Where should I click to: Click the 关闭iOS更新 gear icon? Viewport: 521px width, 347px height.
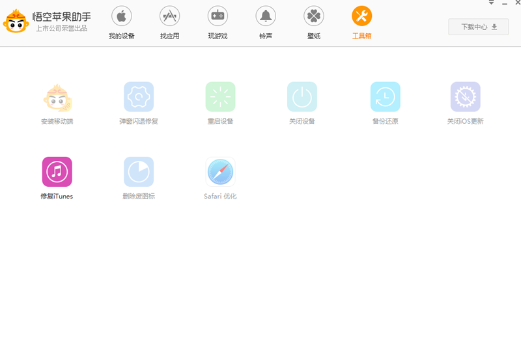coord(465,97)
